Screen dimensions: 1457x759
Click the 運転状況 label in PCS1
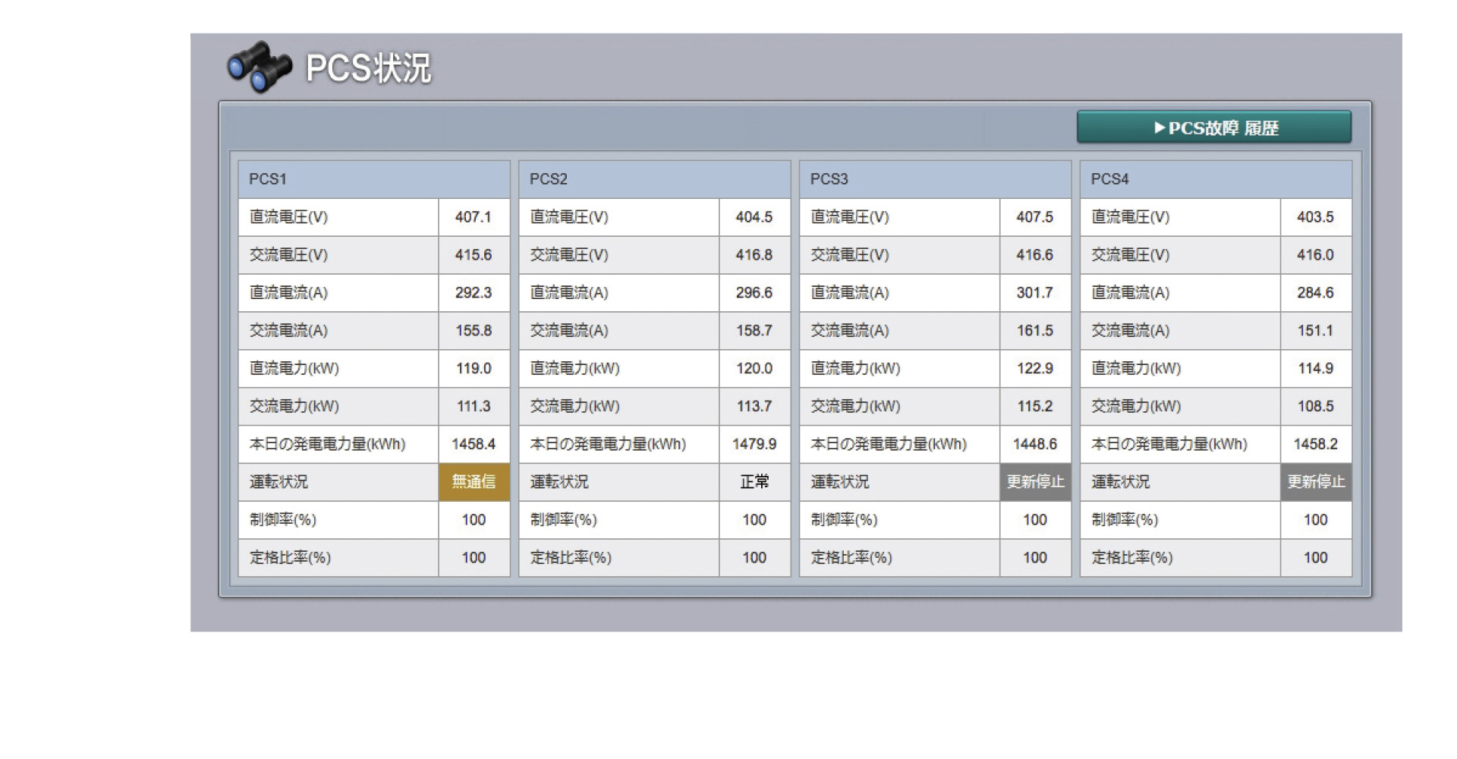point(278,482)
